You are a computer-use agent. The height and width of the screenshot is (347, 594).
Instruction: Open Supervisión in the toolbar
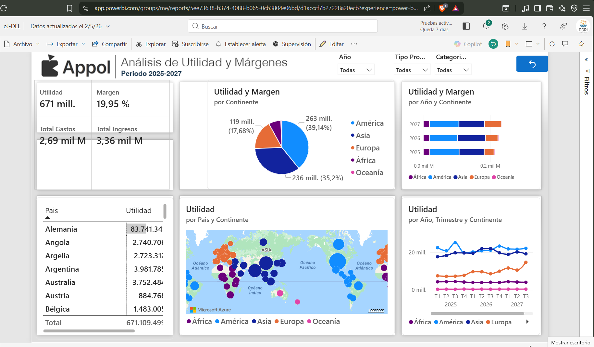click(x=291, y=44)
